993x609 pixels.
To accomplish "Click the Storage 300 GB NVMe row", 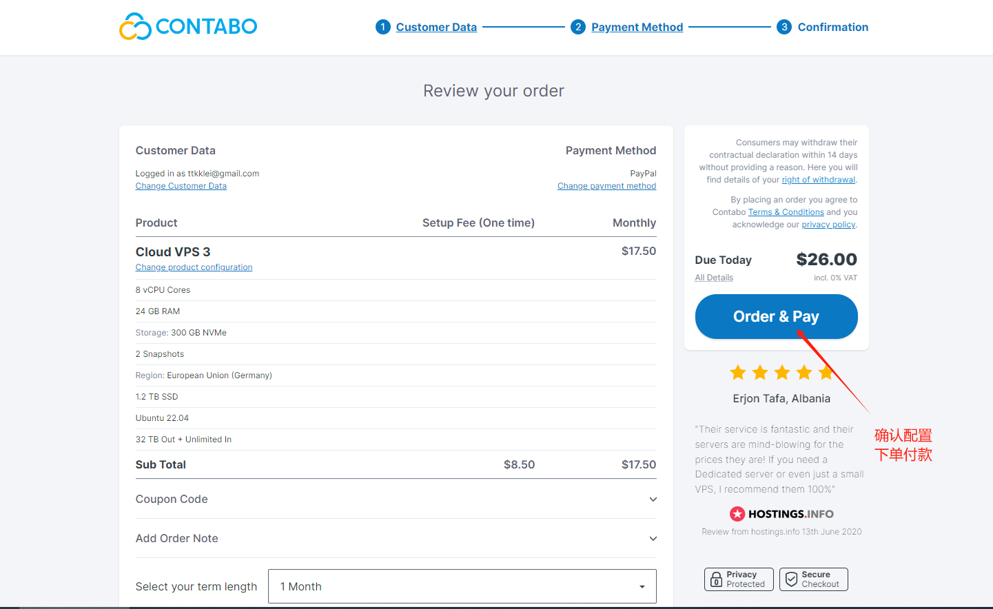I will 396,333.
